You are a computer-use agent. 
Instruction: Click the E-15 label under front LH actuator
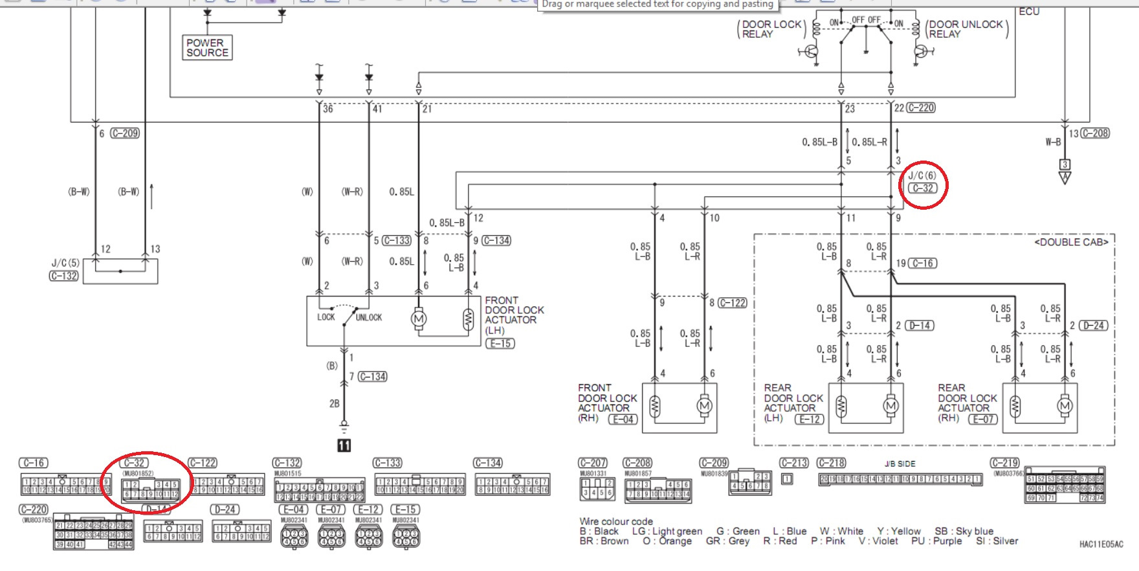(x=500, y=343)
